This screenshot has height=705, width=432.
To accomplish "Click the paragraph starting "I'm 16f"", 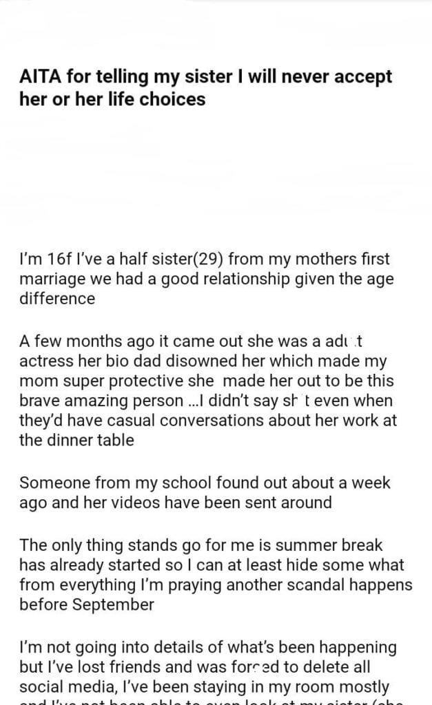I will point(204,279).
